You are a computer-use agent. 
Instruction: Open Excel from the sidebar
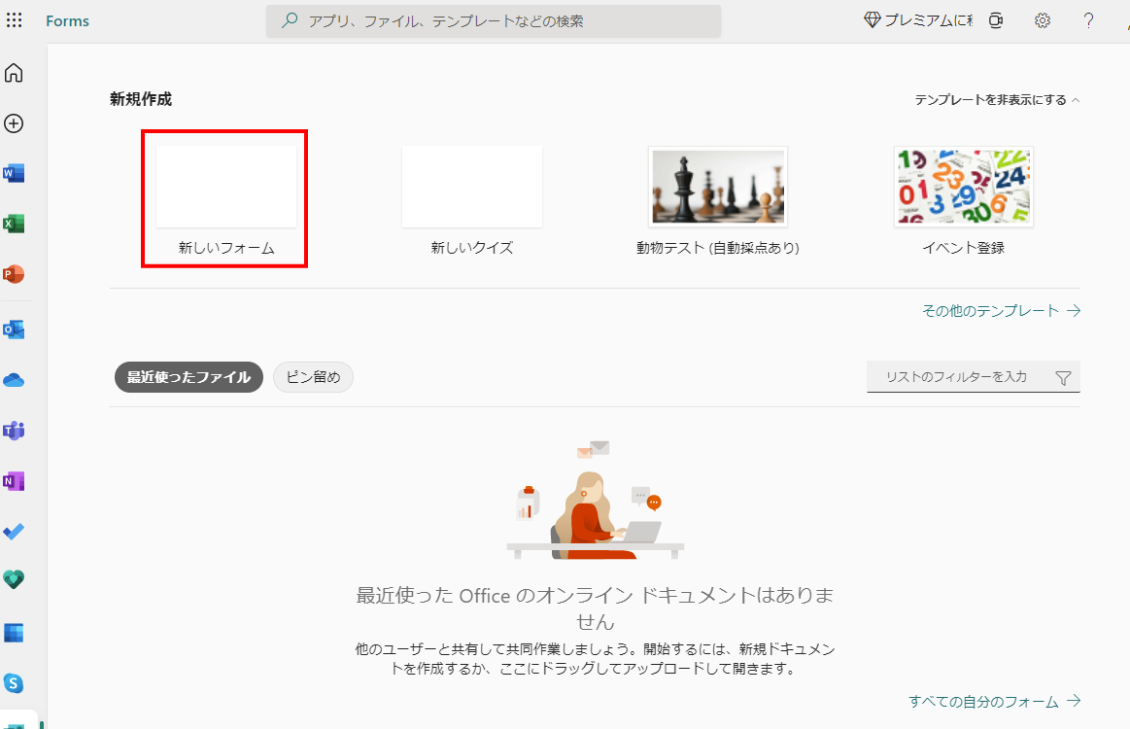click(14, 224)
